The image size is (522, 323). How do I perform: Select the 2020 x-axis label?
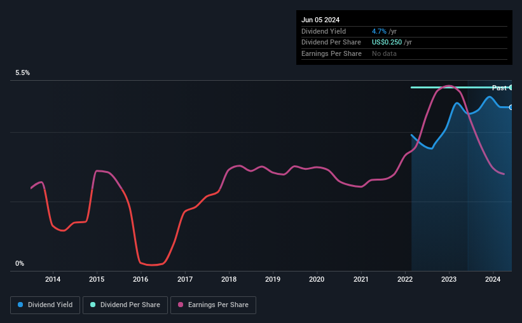coord(317,279)
